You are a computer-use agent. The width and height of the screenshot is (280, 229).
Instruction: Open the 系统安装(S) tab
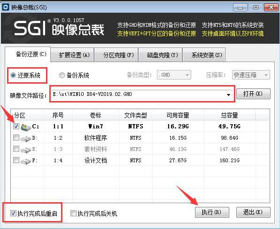[x=204, y=55]
